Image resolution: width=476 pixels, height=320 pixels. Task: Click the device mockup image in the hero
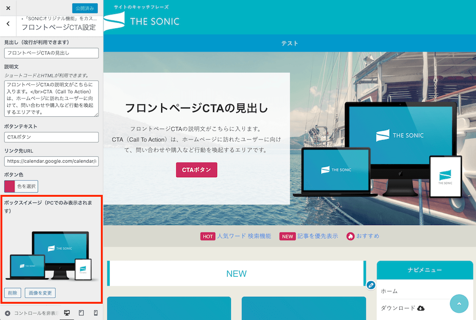tap(377, 149)
